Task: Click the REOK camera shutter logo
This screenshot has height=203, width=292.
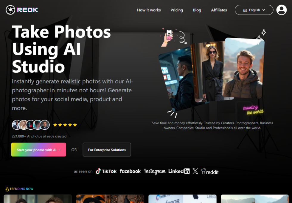Action: [x=10, y=10]
